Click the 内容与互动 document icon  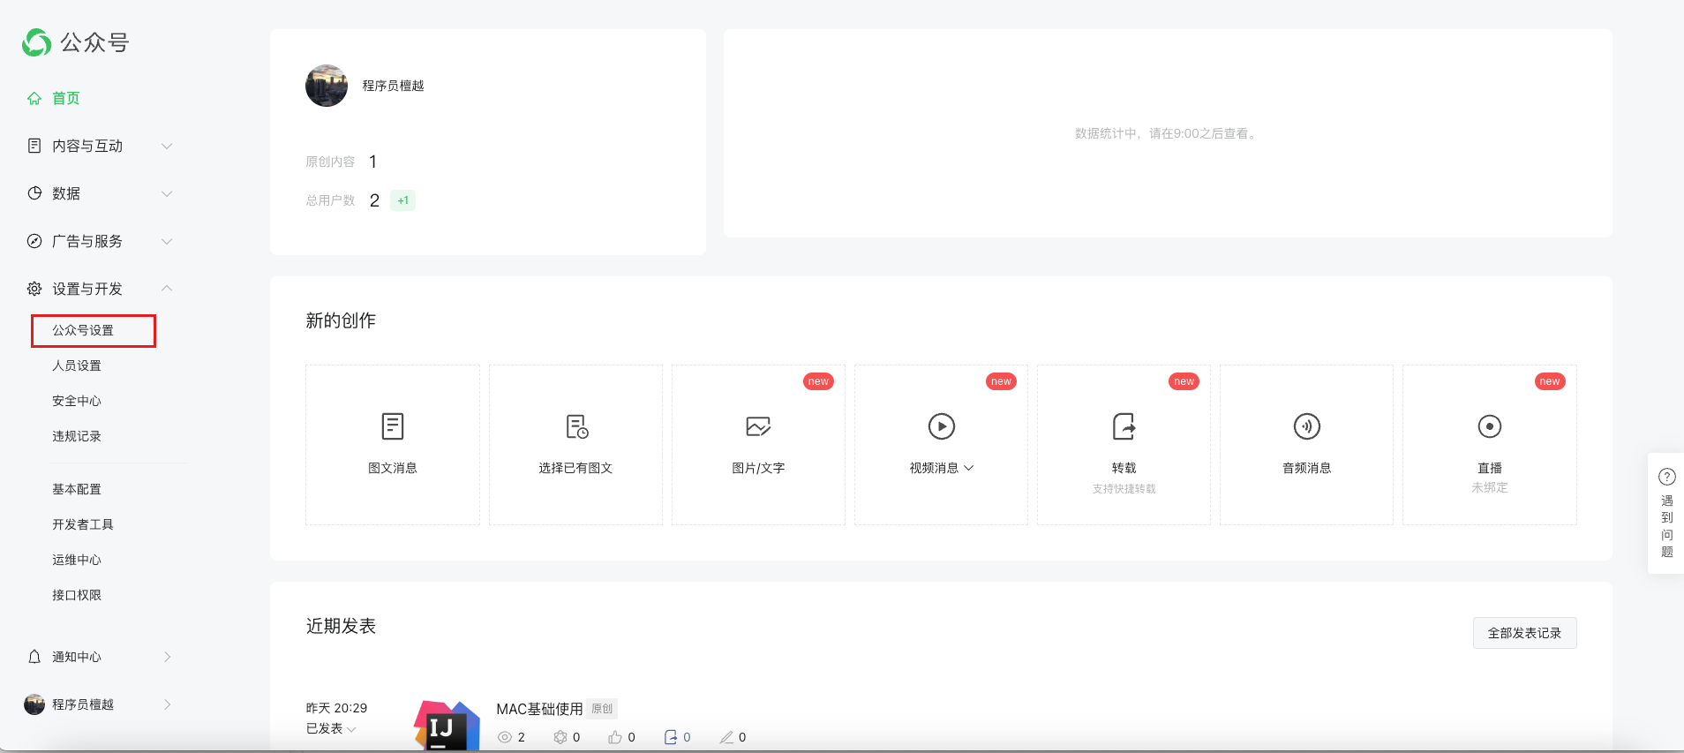(34, 146)
